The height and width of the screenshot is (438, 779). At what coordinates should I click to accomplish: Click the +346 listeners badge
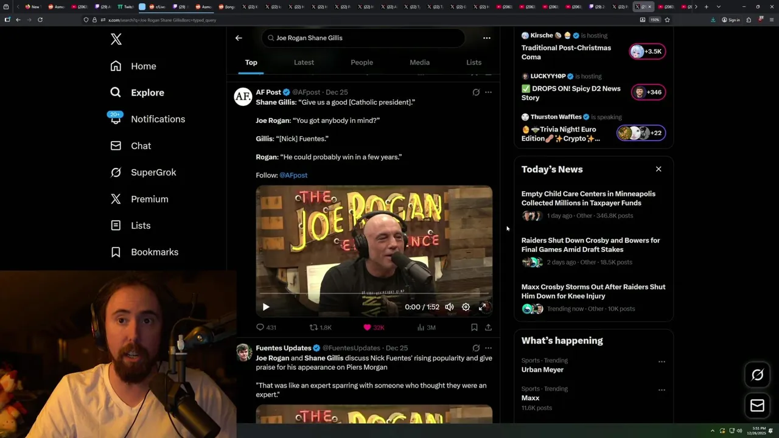pyautogui.click(x=648, y=92)
